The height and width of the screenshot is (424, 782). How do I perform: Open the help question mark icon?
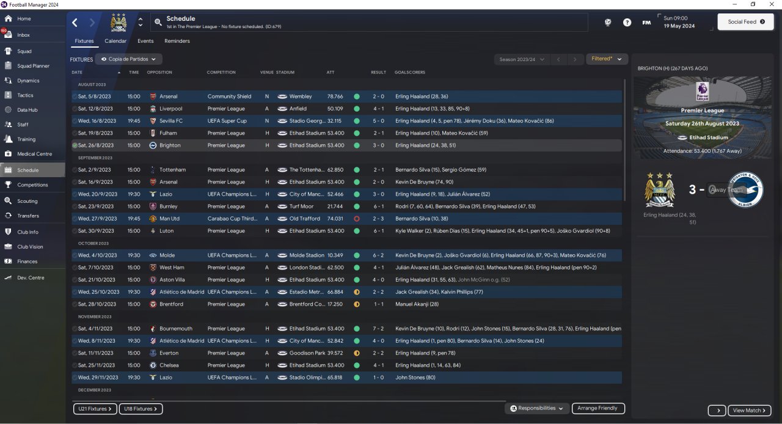627,23
